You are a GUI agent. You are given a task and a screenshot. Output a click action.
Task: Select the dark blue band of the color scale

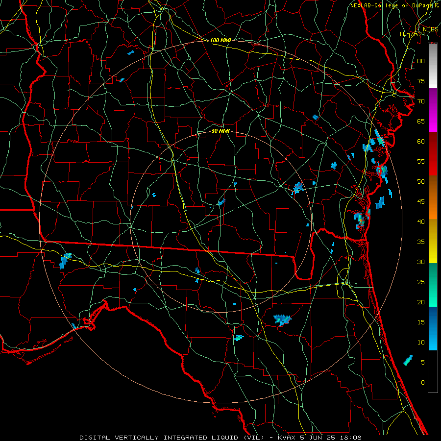click(x=433, y=328)
